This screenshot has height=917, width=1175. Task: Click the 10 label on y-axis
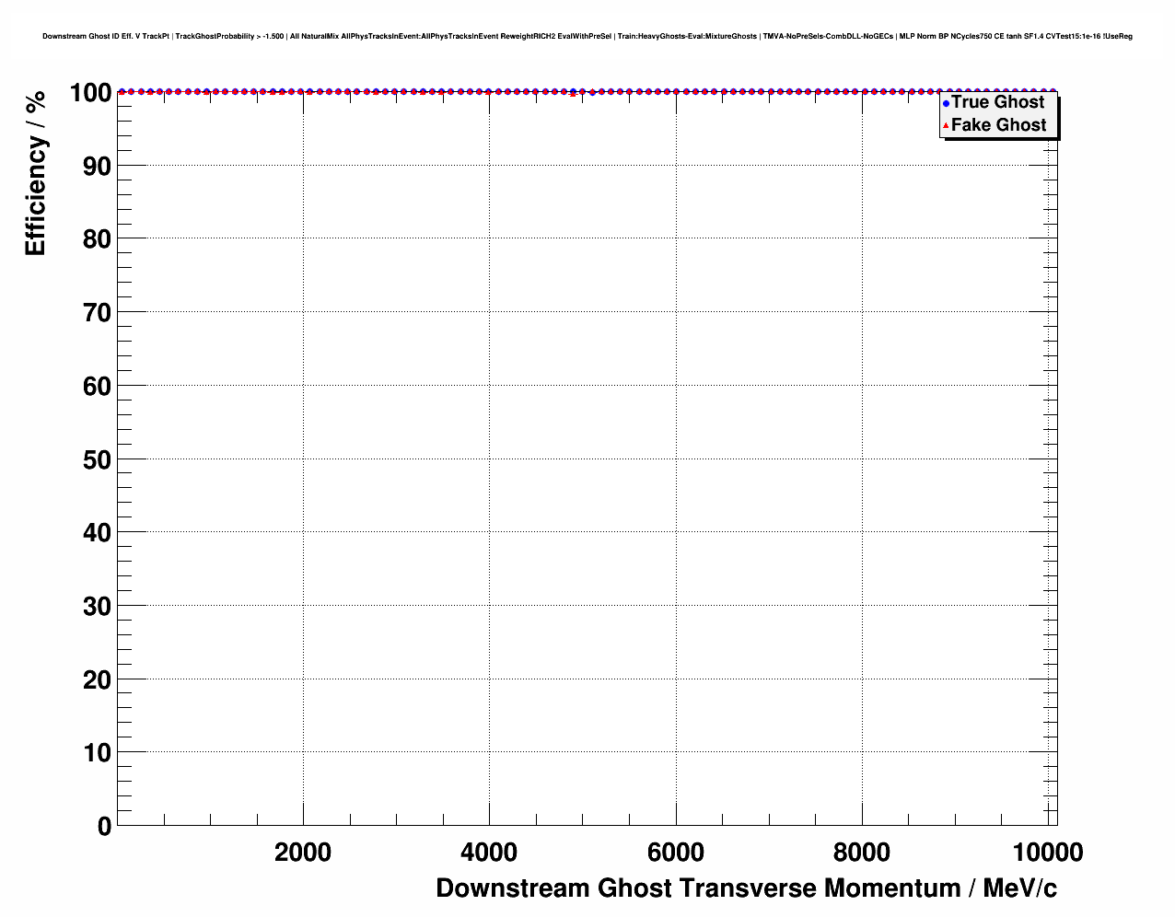(97, 753)
